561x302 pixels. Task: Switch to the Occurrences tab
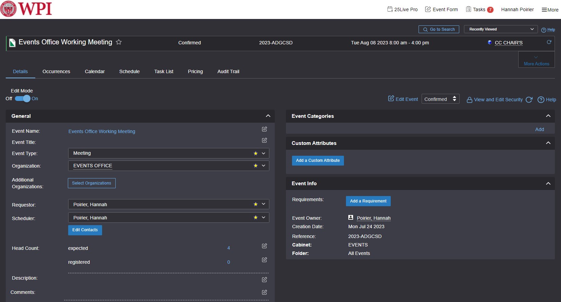[56, 72]
